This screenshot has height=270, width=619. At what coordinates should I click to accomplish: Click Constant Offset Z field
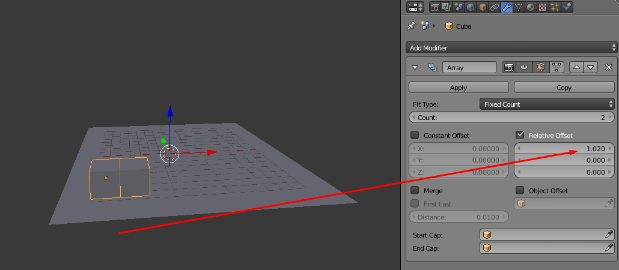click(459, 172)
